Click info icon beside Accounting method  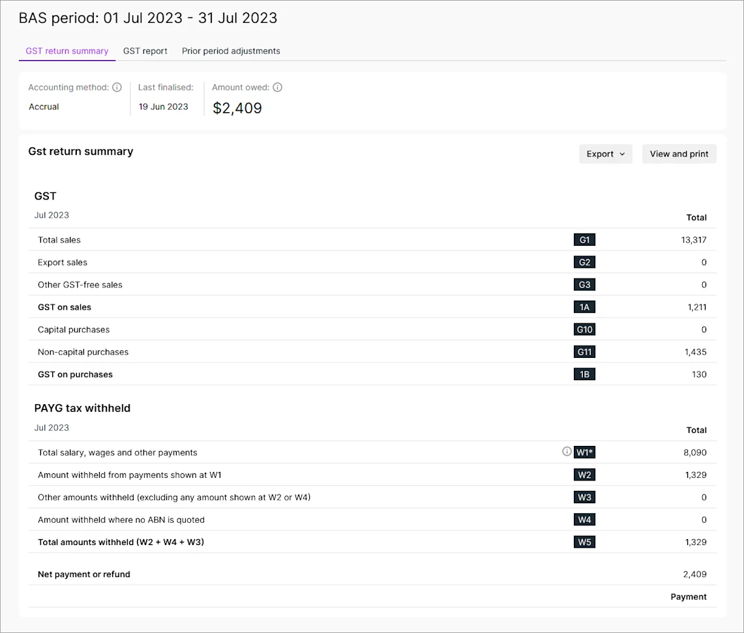117,87
